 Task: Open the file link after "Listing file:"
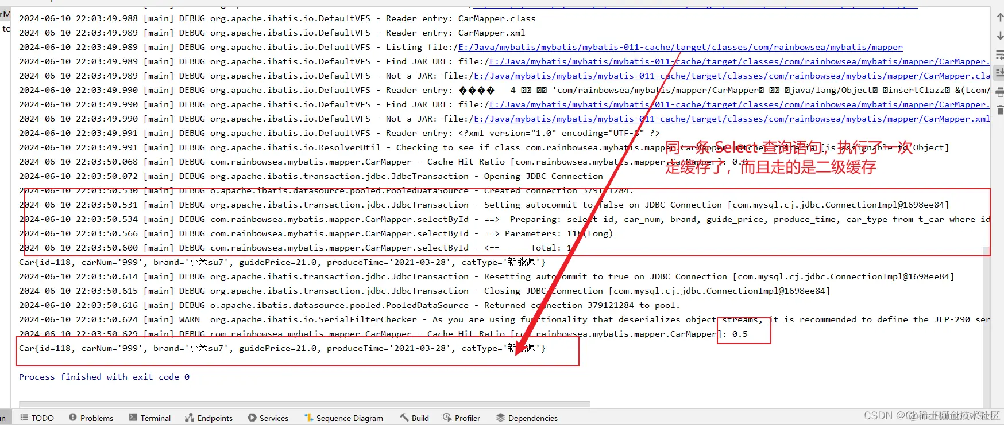(x=680, y=47)
